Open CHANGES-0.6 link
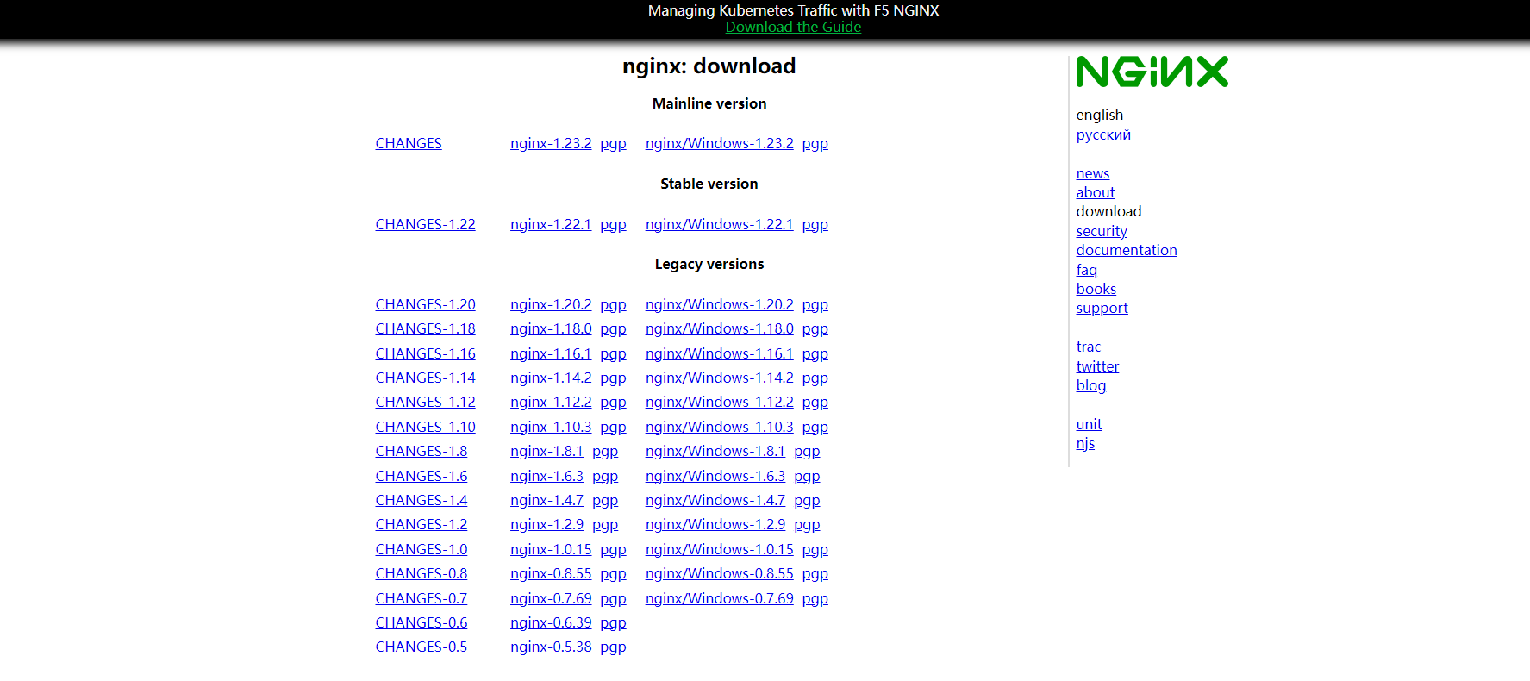The width and height of the screenshot is (1530, 681). (x=422, y=622)
